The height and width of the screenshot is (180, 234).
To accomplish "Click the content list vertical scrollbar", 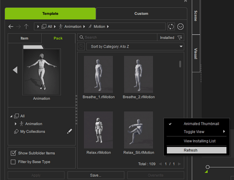I will tap(180, 64).
